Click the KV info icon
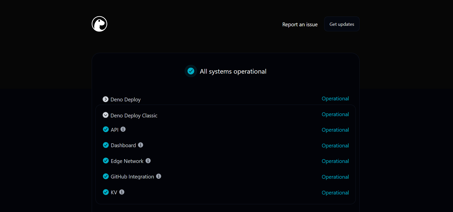Viewport: 453px width, 212px height. pos(122,192)
